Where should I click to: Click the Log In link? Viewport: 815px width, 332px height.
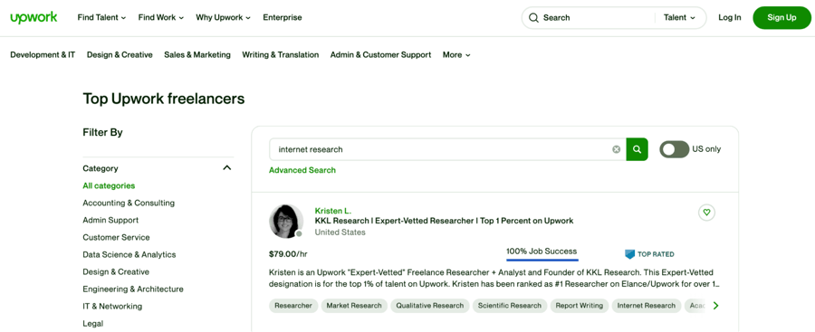[x=730, y=18]
